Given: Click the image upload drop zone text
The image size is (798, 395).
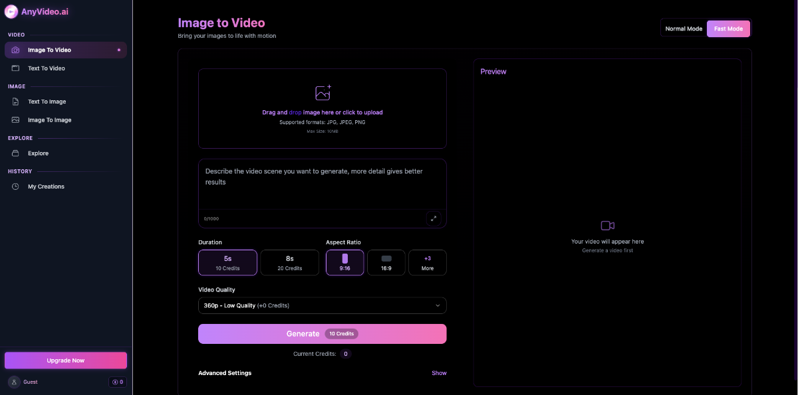Looking at the screenshot, I should tap(323, 113).
